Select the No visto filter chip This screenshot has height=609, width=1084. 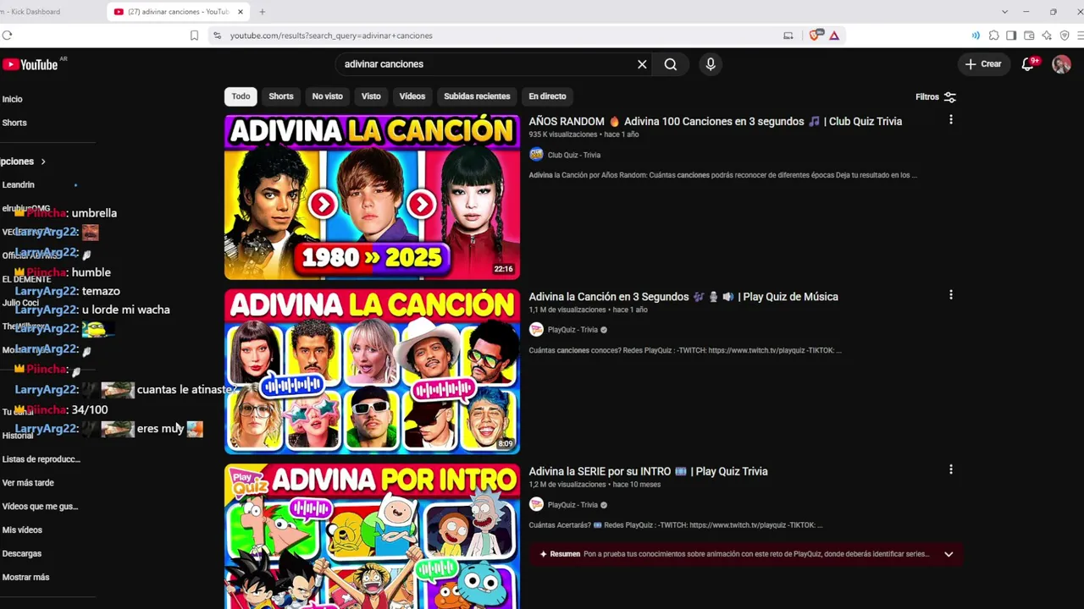[328, 96]
